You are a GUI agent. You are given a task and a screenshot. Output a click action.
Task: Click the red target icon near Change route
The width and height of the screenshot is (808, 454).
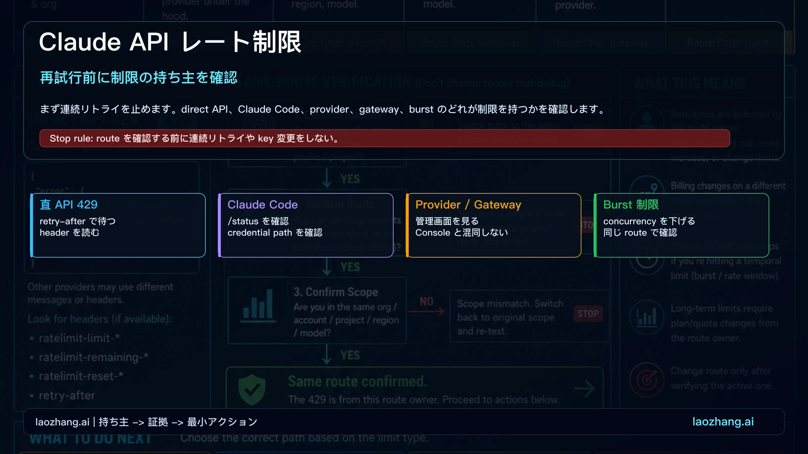[647, 379]
